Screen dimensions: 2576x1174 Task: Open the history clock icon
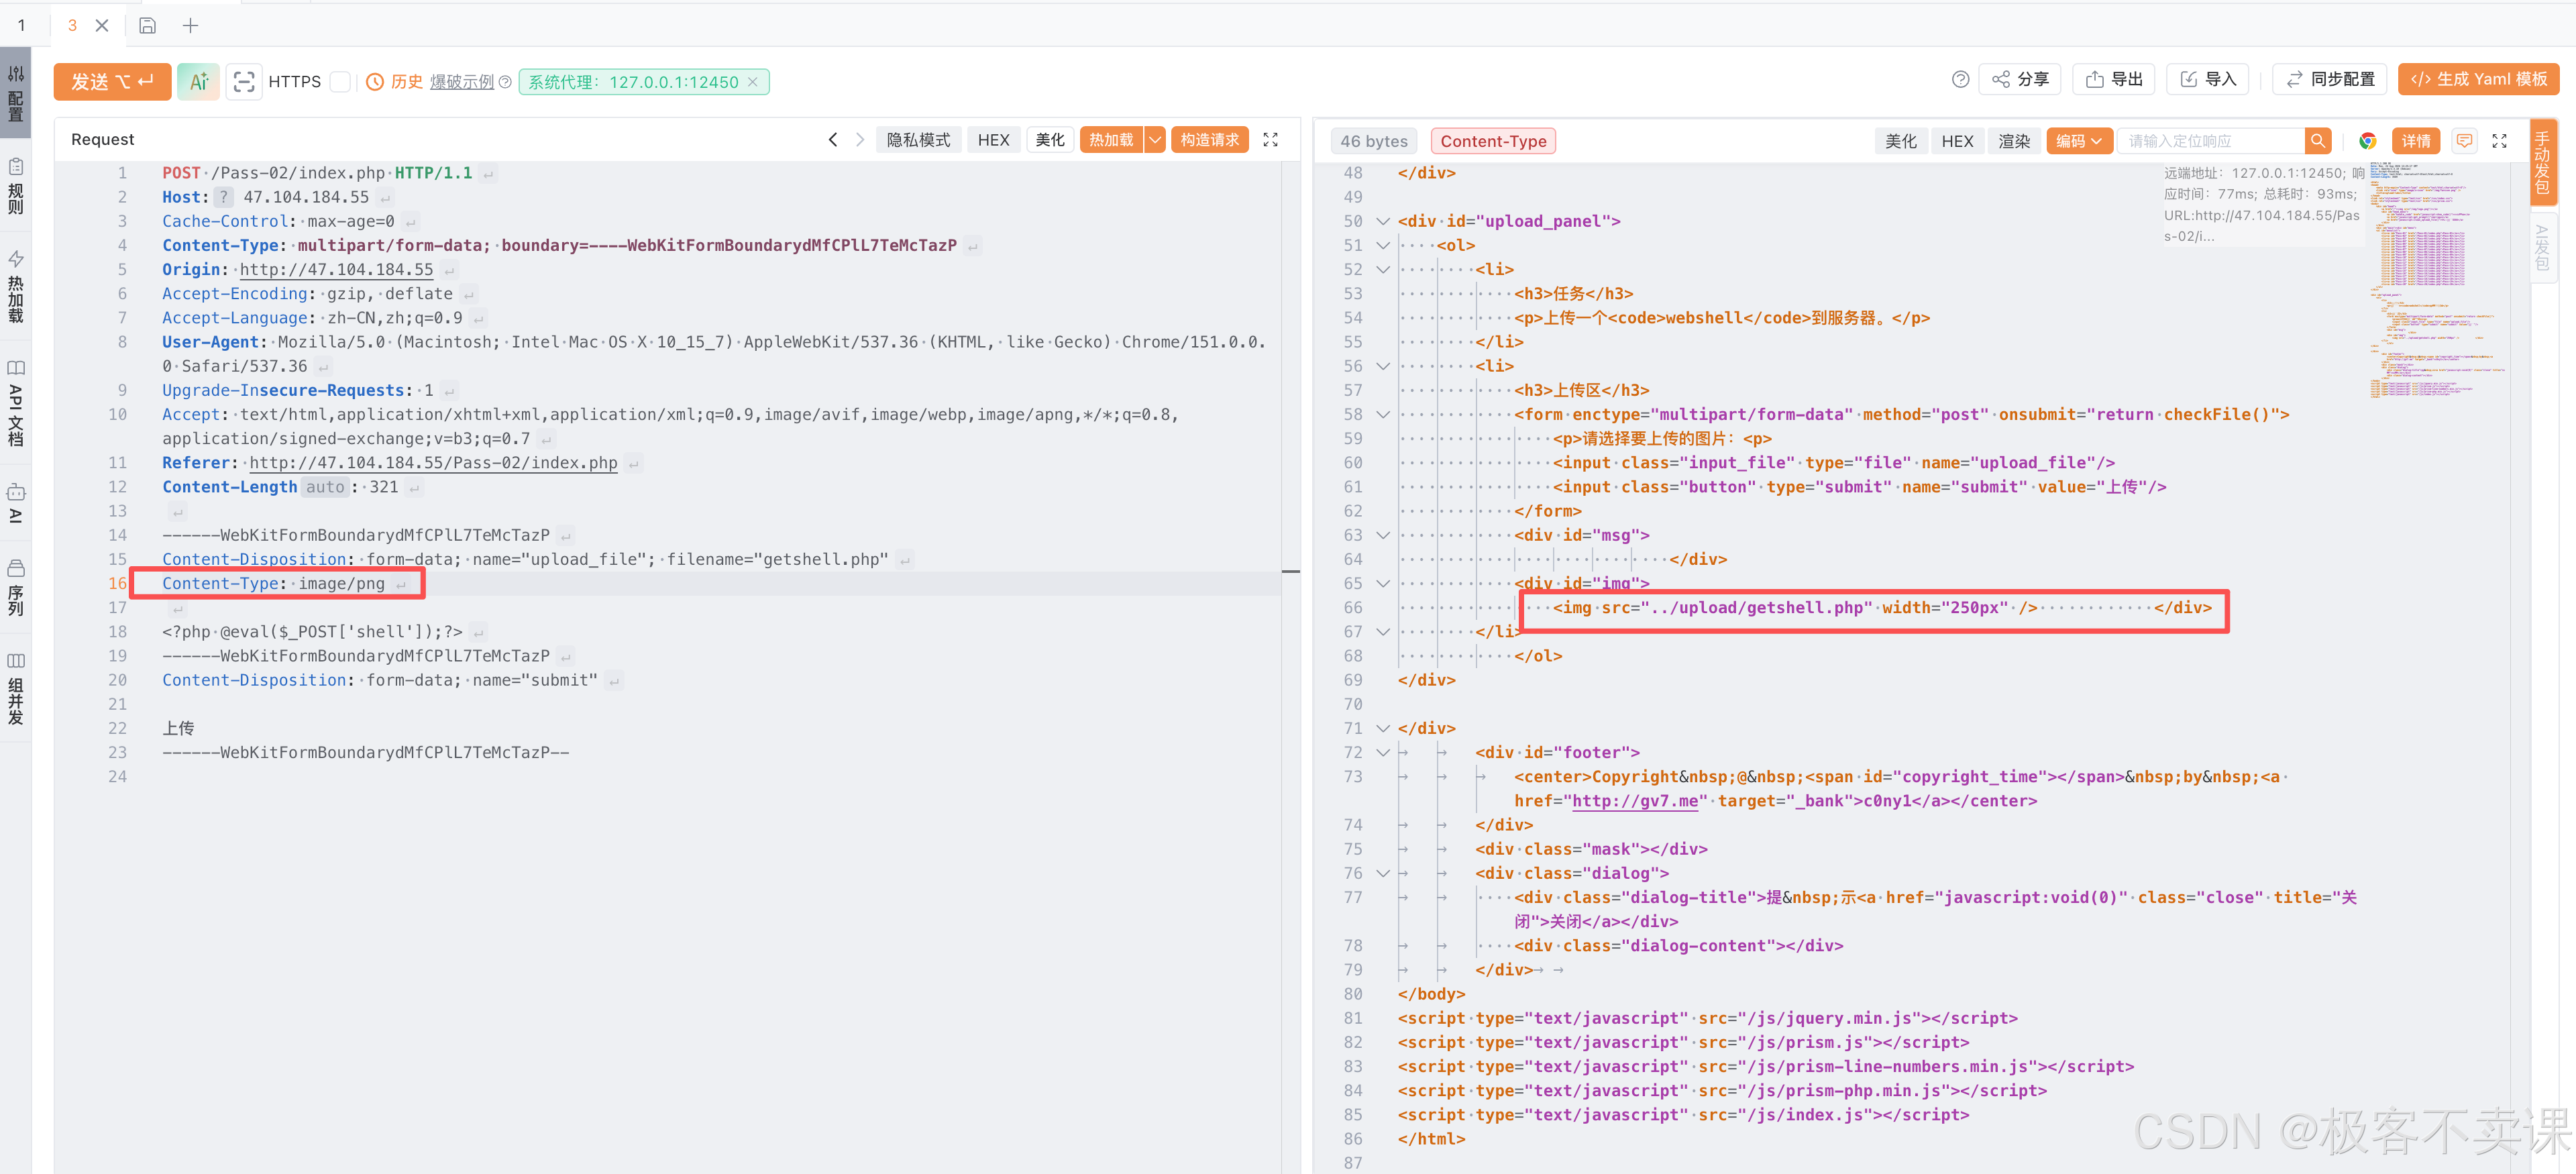click(375, 82)
